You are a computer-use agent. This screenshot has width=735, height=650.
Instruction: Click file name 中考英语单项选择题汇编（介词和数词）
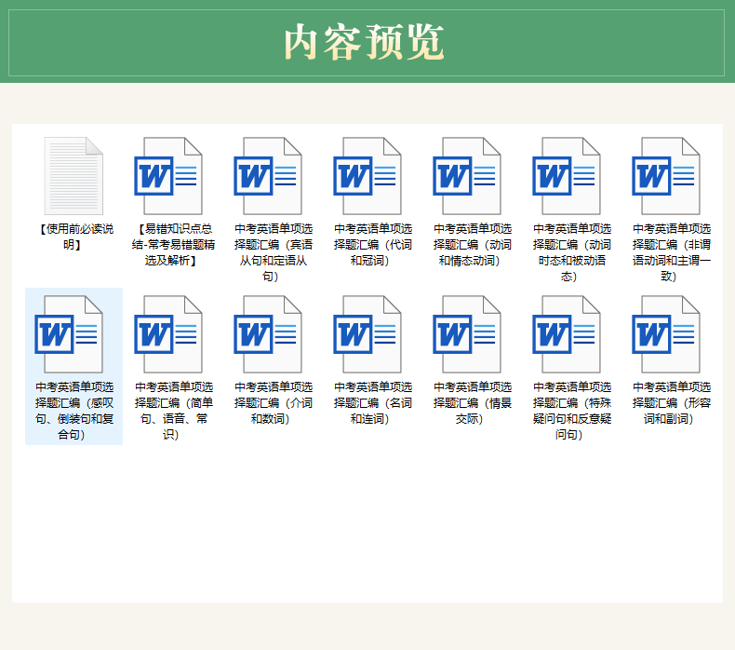point(274,402)
